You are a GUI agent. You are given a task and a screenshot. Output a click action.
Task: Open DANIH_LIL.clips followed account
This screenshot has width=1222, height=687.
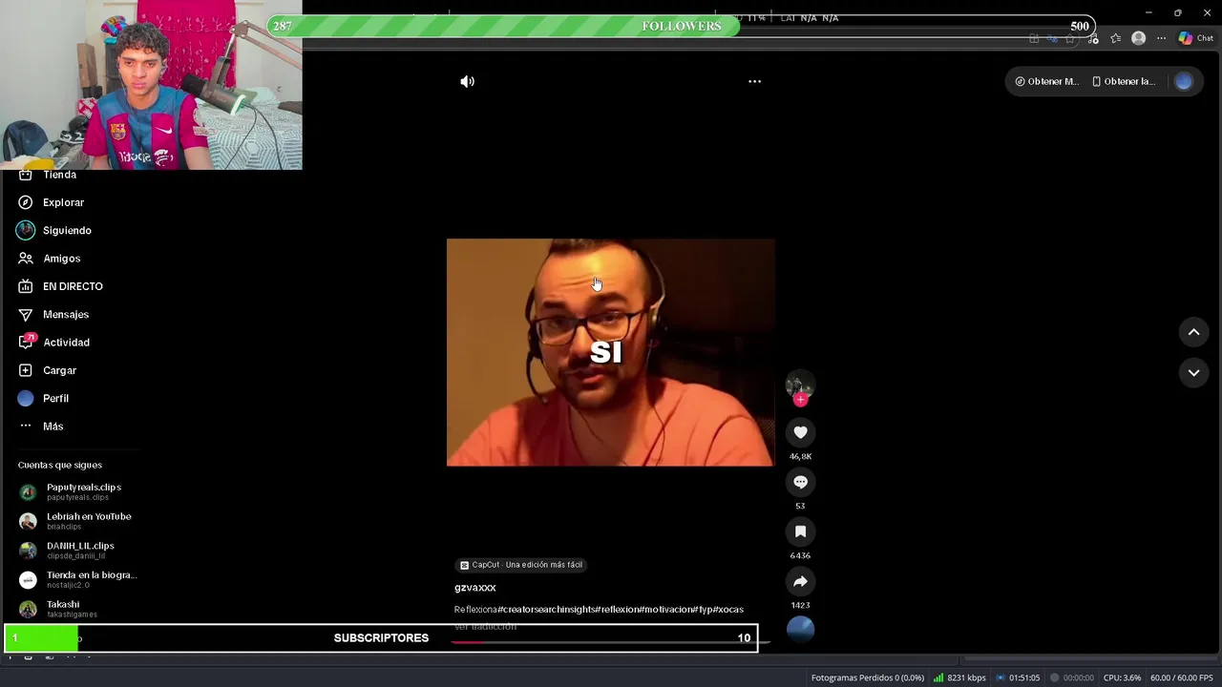[67, 551]
